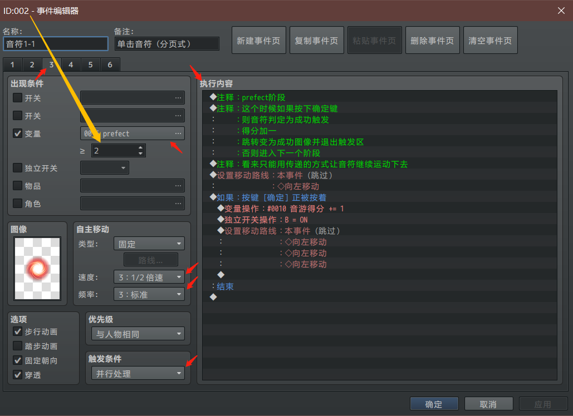Open the 速度 dropdown set to 1/2 倍速

click(149, 277)
